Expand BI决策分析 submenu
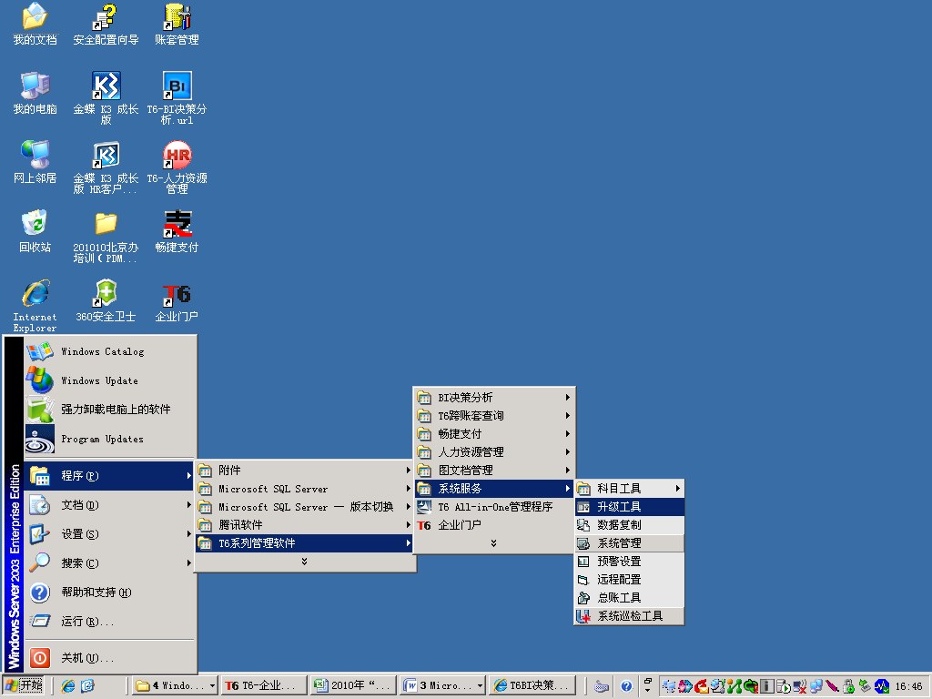This screenshot has width=932, height=699. [494, 397]
